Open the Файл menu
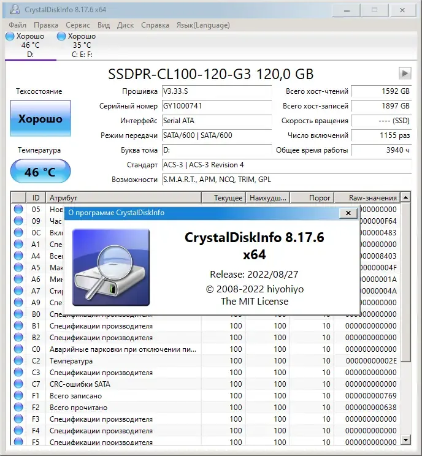The image size is (422, 456). point(17,25)
